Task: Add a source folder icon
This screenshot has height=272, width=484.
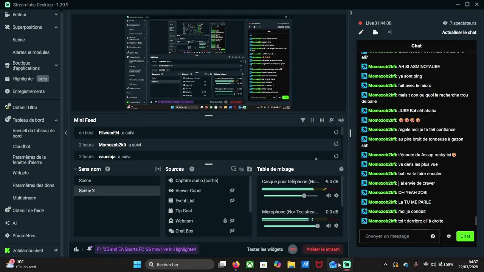Action: (250, 169)
